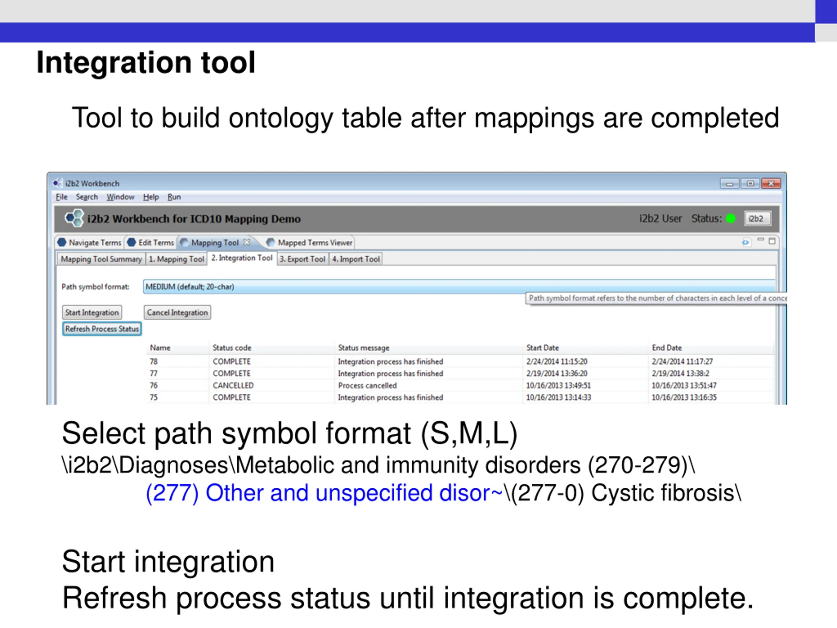
Task: Open the File menu
Action: point(61,197)
